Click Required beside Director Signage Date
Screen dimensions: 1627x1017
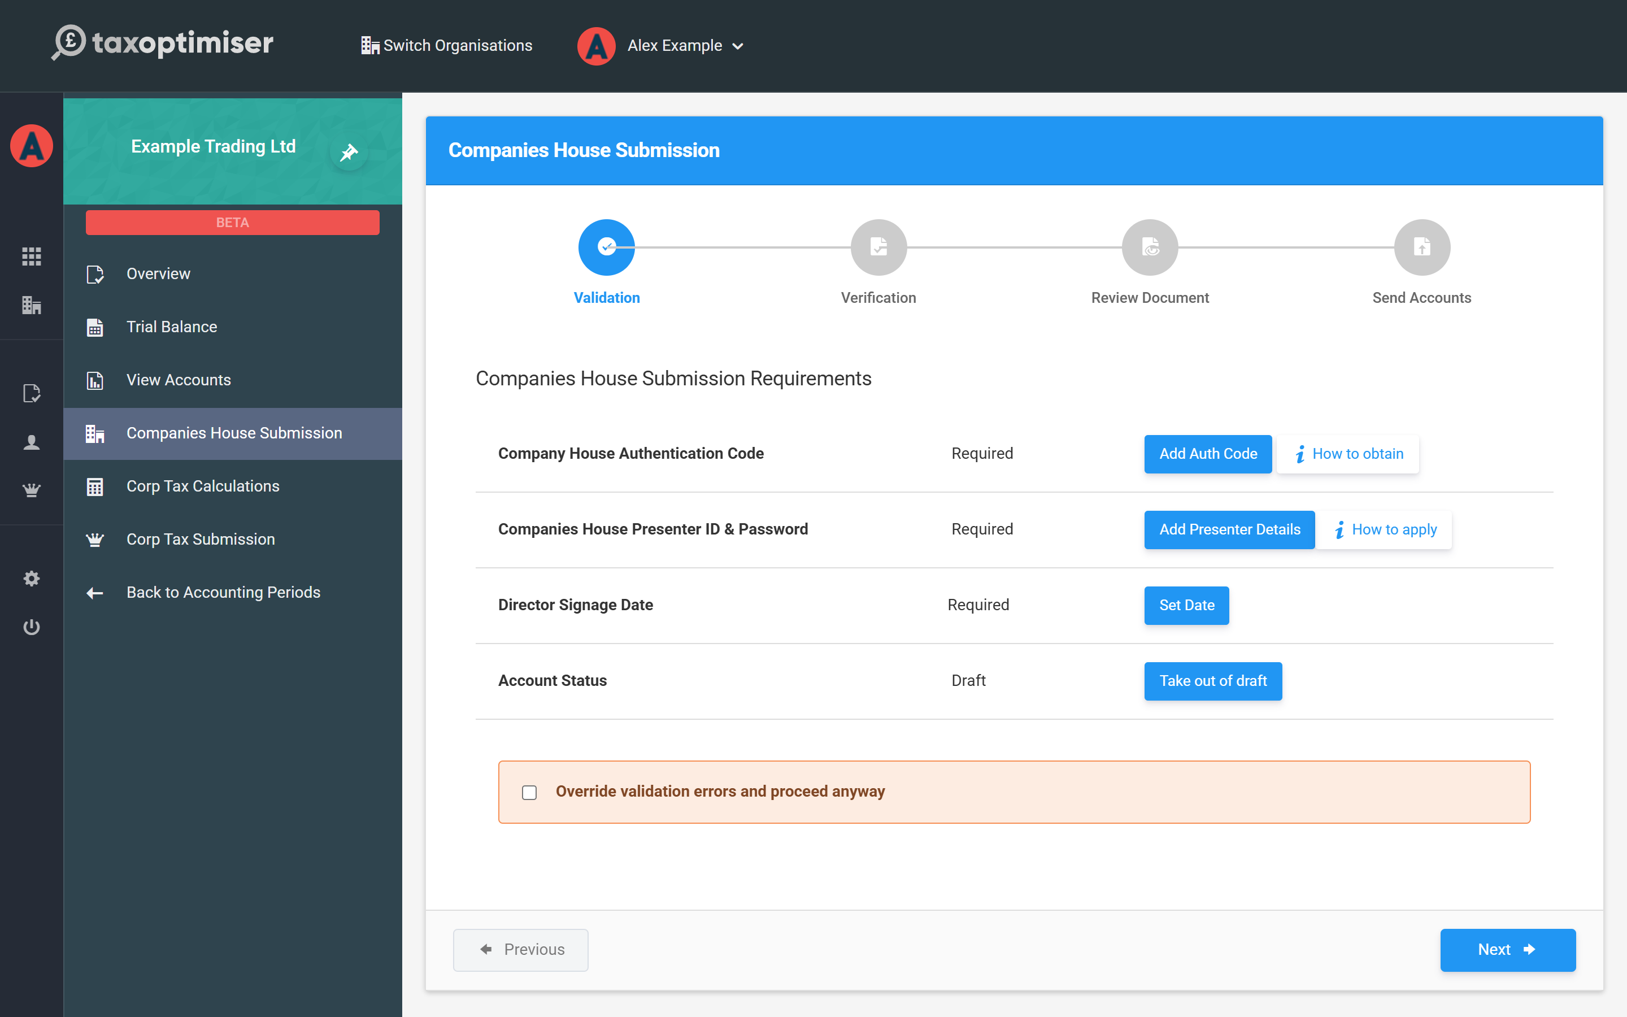pos(978,605)
